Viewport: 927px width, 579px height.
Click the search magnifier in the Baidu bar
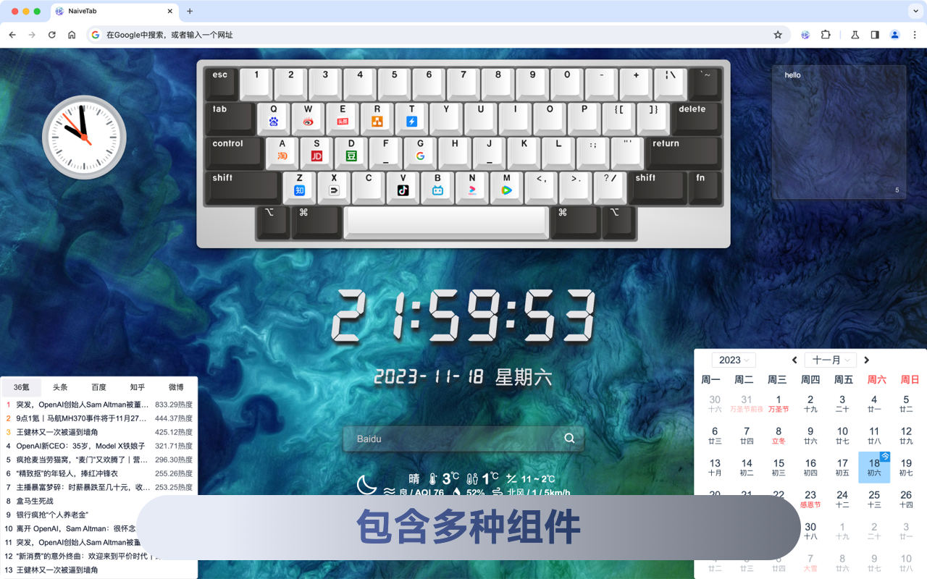tap(569, 439)
